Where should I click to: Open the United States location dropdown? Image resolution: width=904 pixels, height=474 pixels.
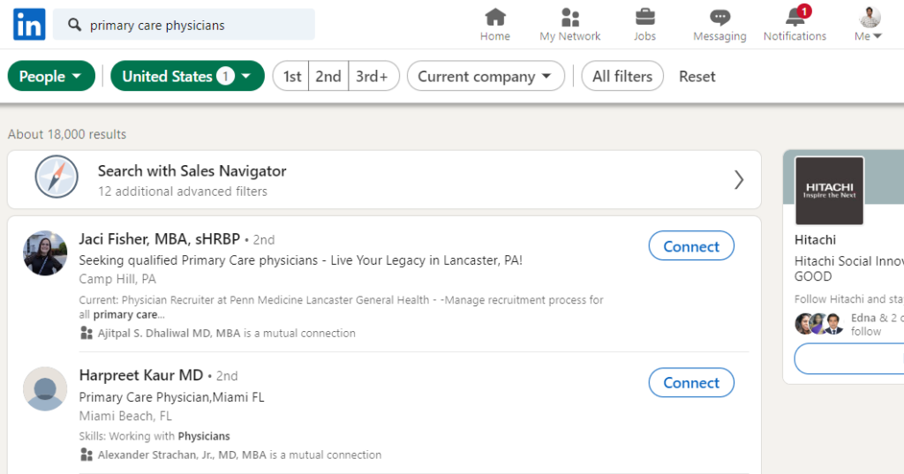coord(187,77)
